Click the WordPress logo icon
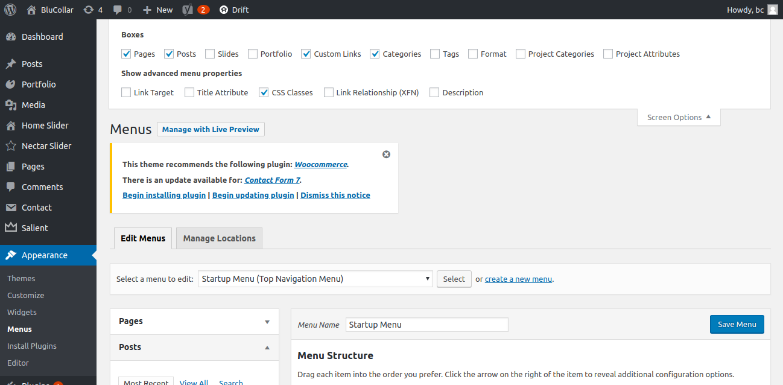This screenshot has width=783, height=385. pos(10,10)
